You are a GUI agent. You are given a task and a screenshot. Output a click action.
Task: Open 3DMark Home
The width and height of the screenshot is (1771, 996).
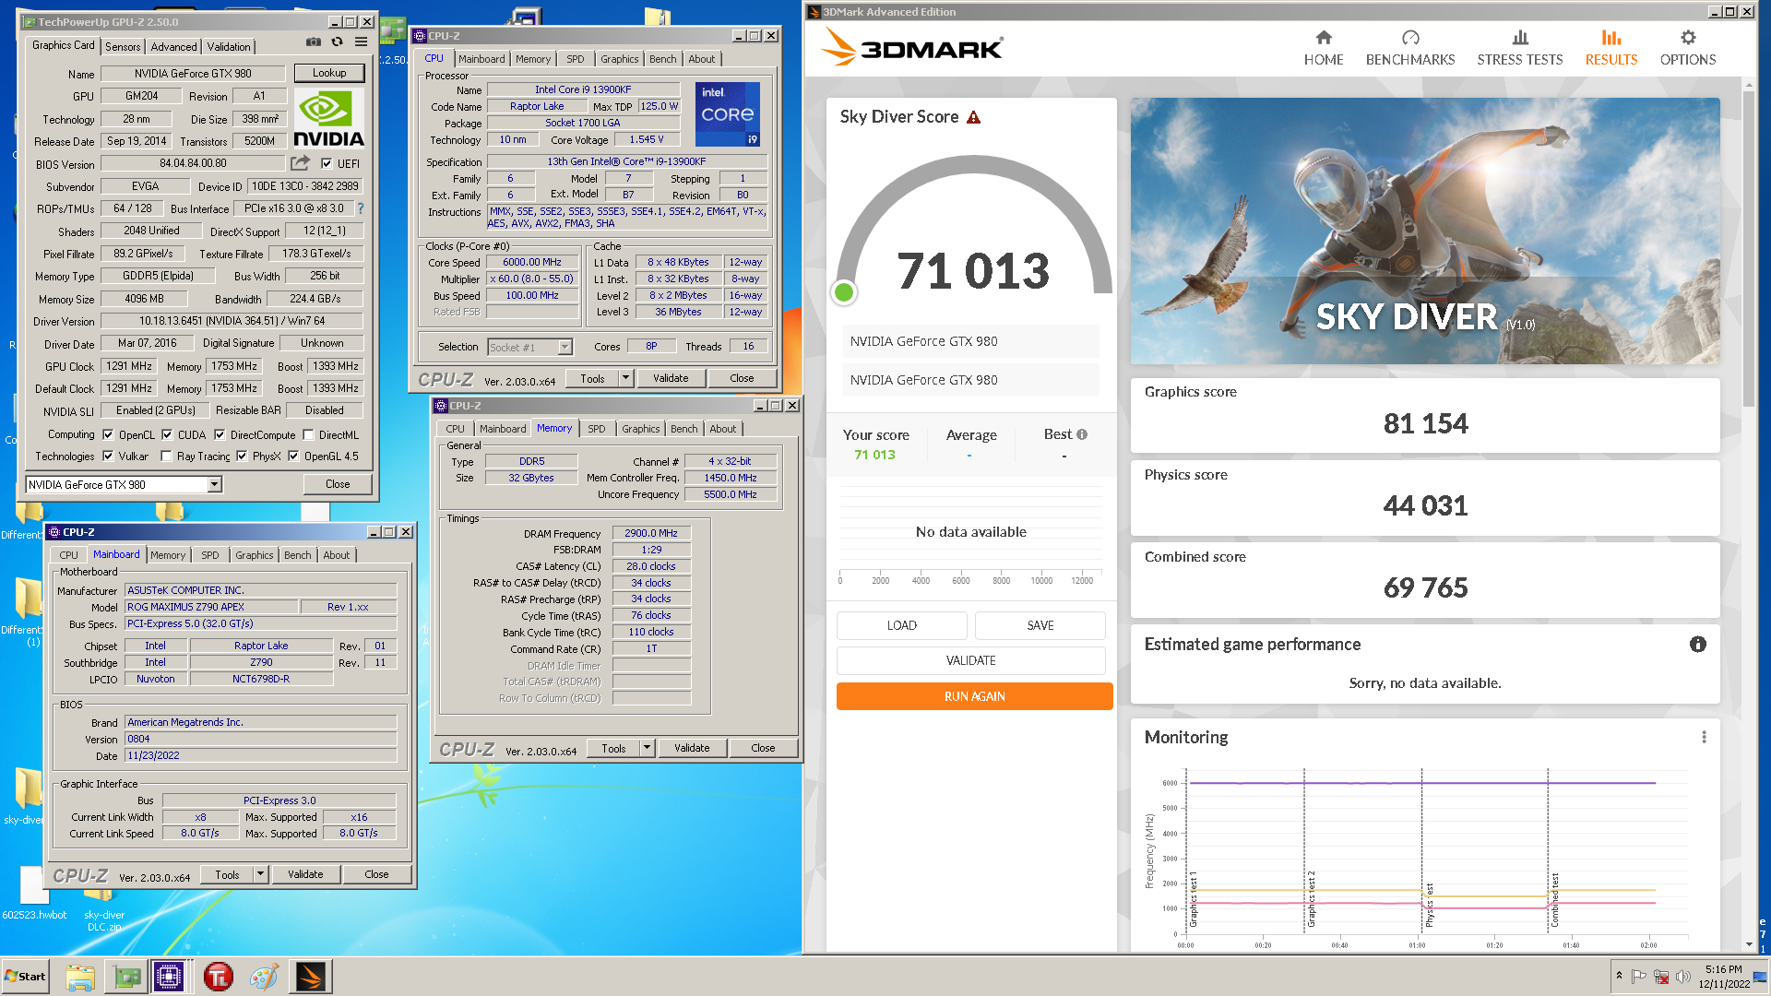click(x=1324, y=48)
